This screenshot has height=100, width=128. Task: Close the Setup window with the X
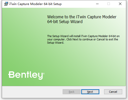coord(120,4)
